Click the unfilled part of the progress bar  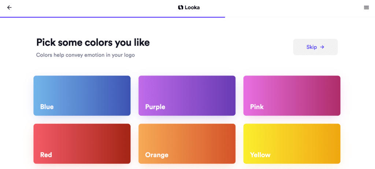point(300,17)
